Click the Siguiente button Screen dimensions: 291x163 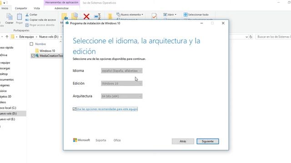tap(208, 141)
